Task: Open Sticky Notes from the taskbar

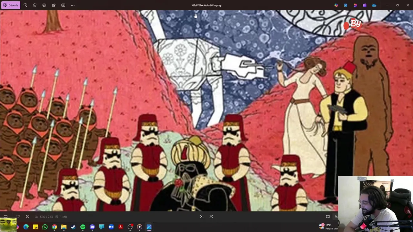Action: click(35, 227)
